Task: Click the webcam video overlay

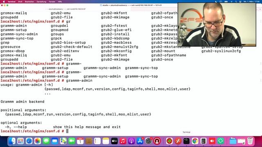Action: point(217,24)
